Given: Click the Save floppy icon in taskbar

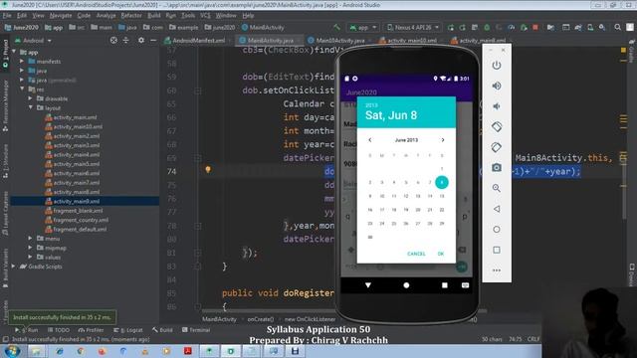Looking at the screenshot, I should (295, 351).
